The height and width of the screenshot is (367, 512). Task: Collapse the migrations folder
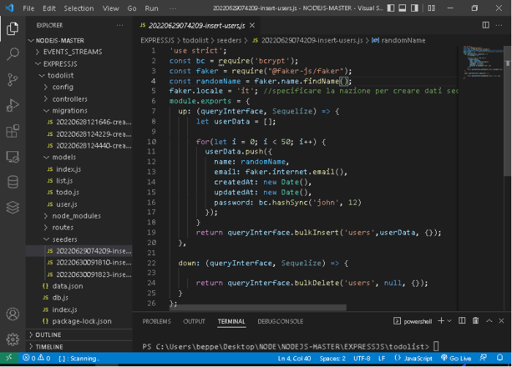click(79, 110)
